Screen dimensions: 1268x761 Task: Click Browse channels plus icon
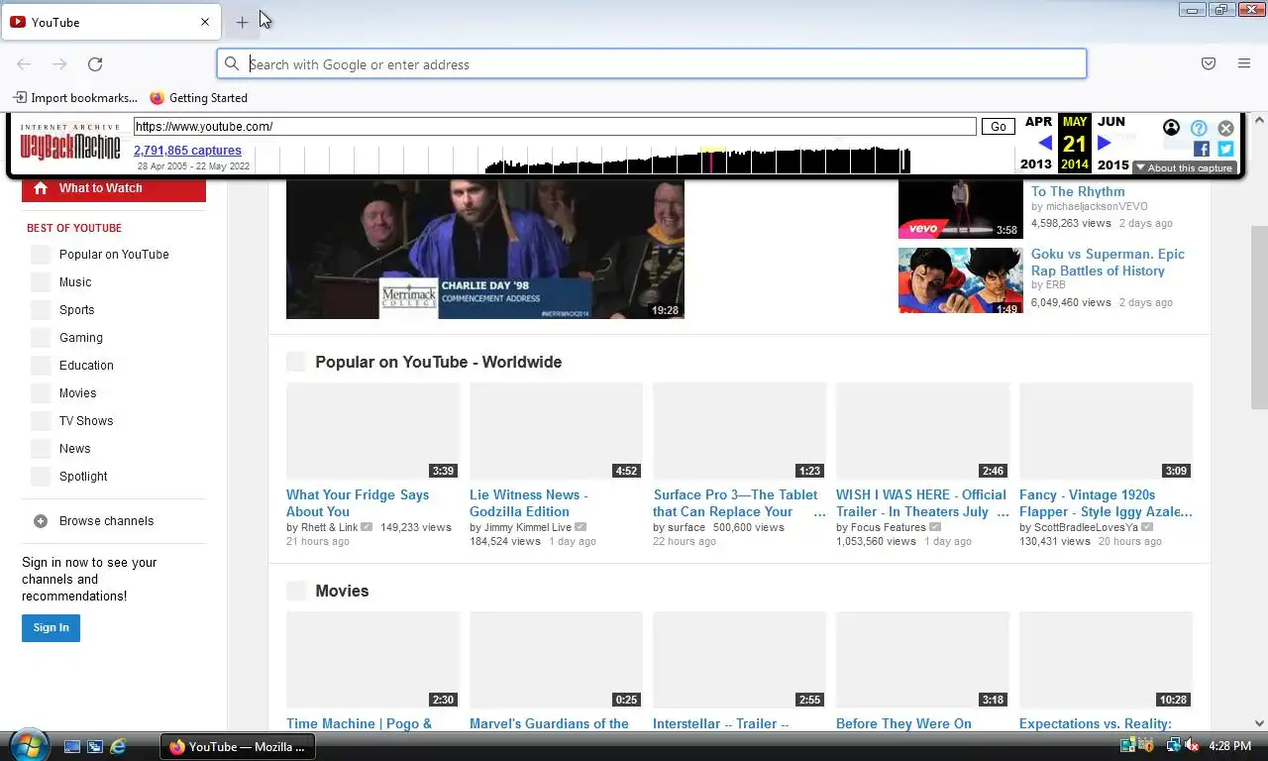tap(41, 521)
